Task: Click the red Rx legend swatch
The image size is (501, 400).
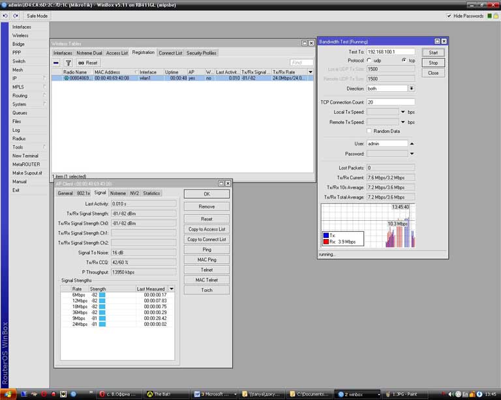Action: coord(326,242)
